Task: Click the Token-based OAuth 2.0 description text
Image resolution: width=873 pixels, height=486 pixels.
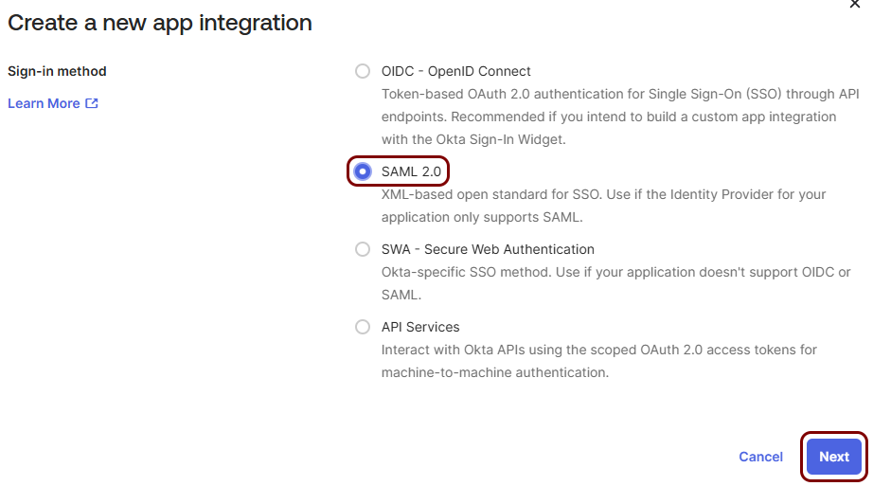Action: [x=620, y=117]
